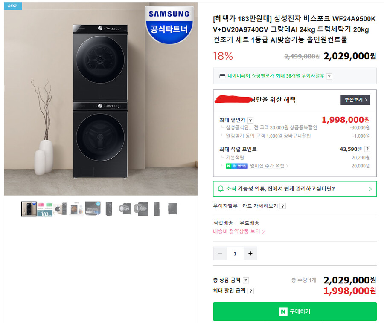Expand the 소식 banner via its right chevron
This screenshot has width=384, height=323.
(x=370, y=188)
